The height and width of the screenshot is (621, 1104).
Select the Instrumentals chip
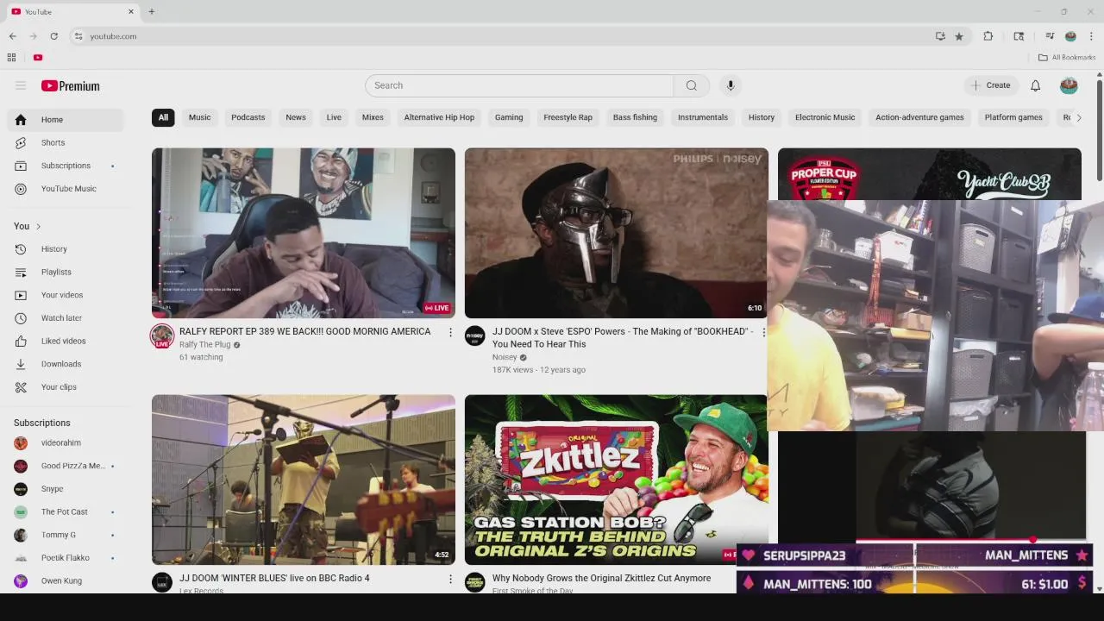(703, 117)
